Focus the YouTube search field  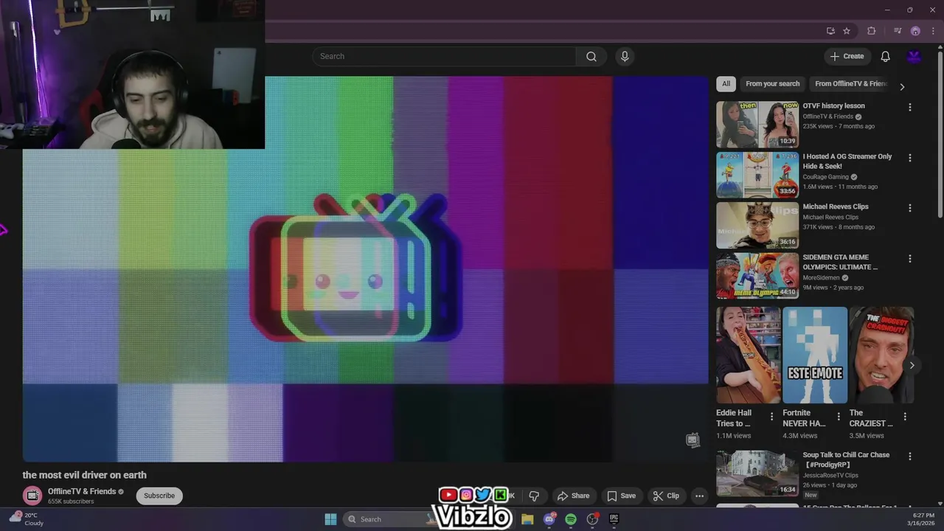(444, 57)
